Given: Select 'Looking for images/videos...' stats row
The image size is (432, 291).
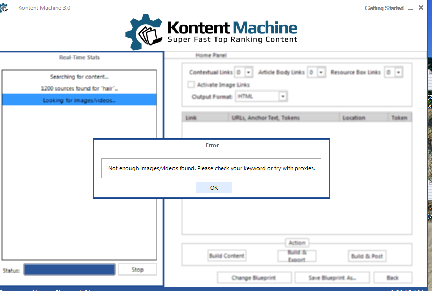Looking at the screenshot, I should (x=79, y=100).
